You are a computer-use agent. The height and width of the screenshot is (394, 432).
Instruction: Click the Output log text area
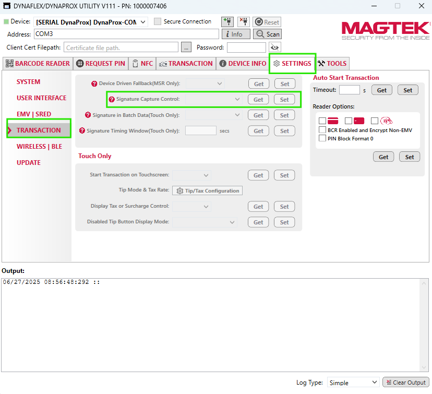point(211,325)
